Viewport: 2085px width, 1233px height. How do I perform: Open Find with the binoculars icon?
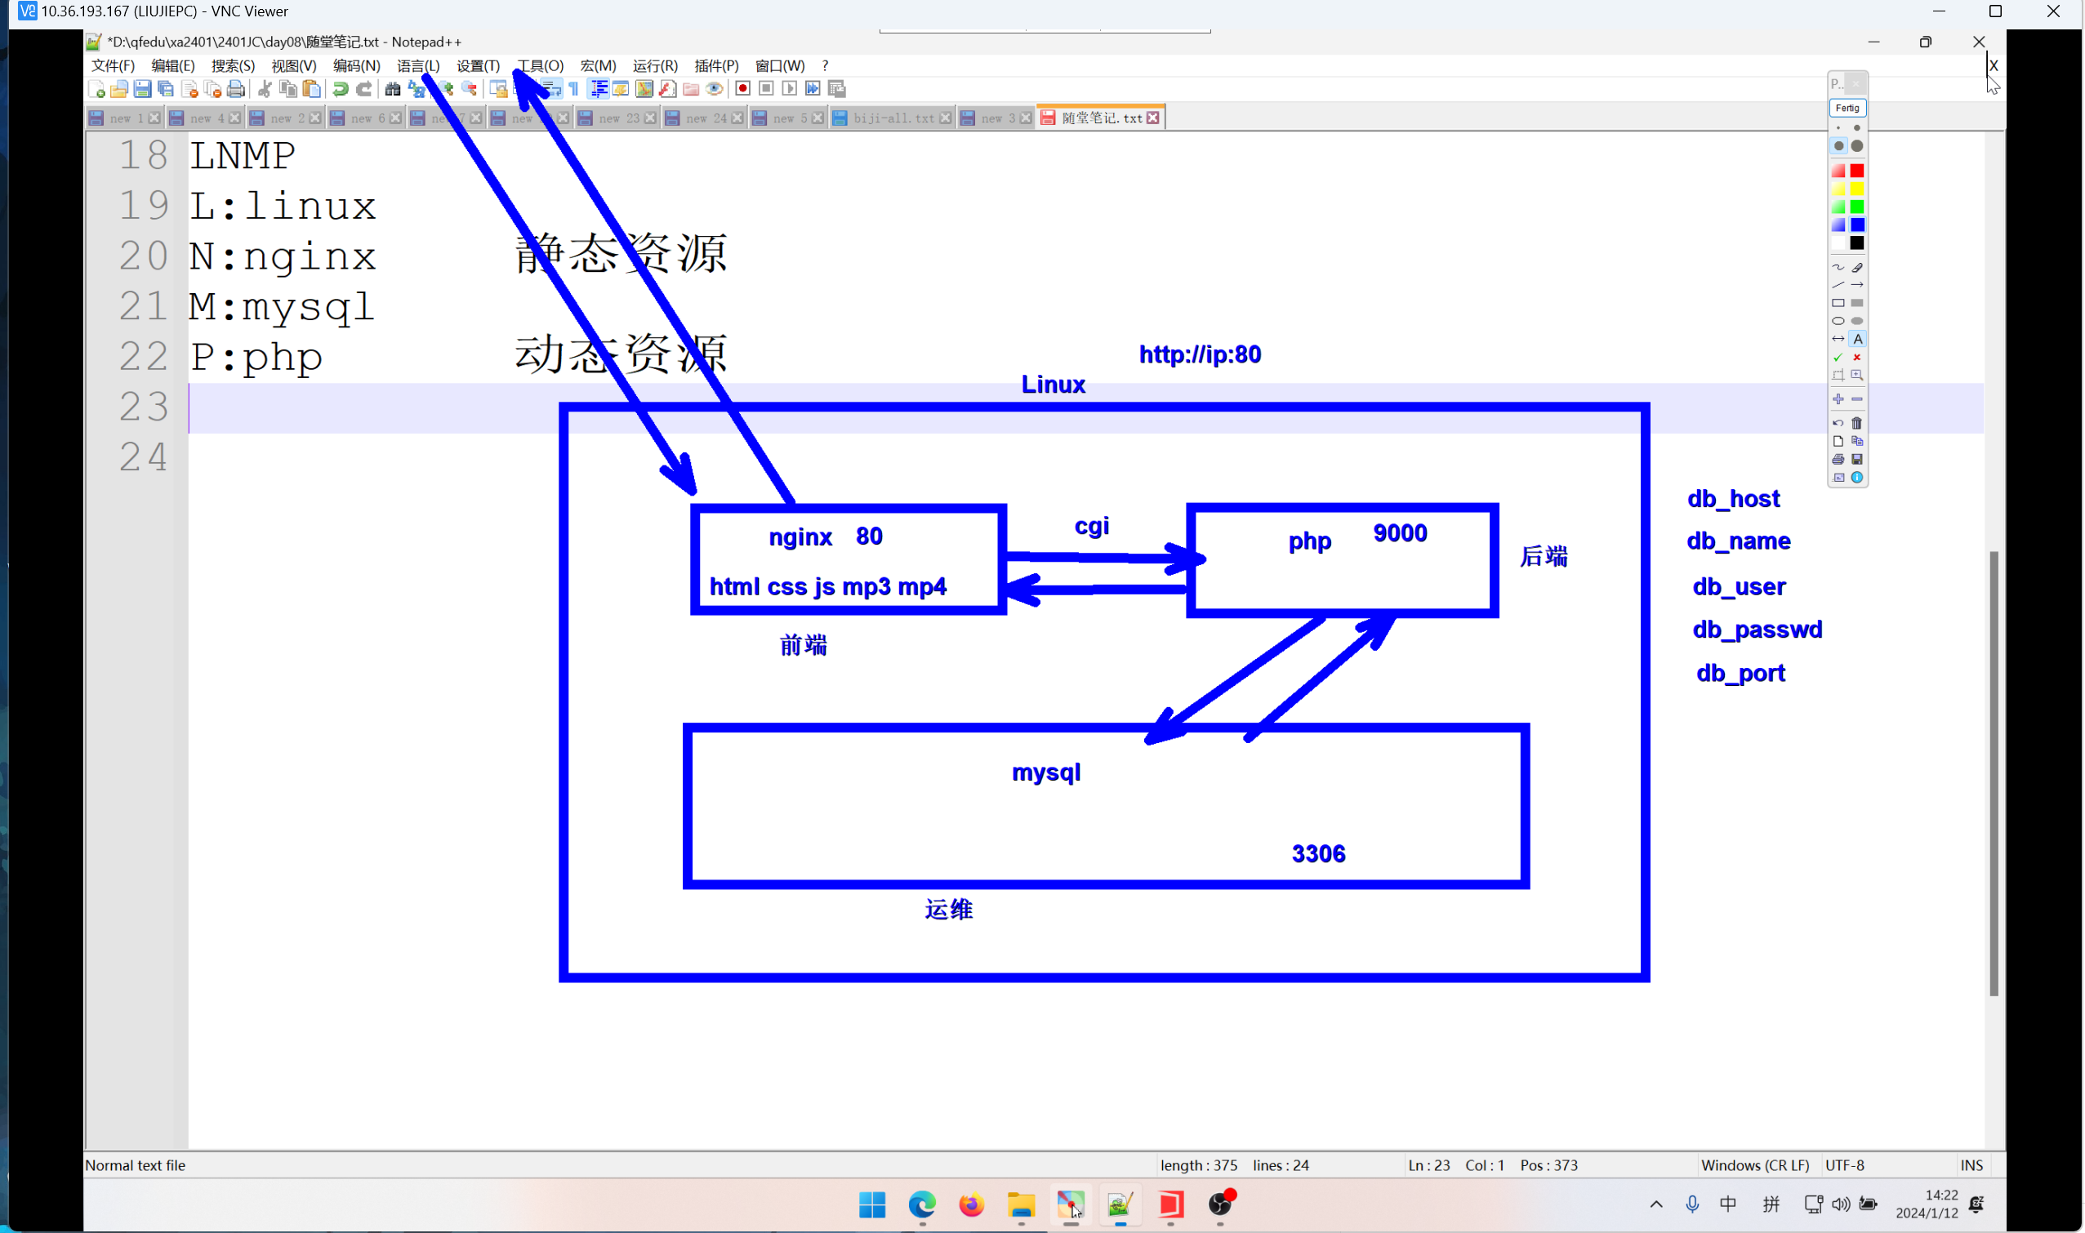click(393, 89)
